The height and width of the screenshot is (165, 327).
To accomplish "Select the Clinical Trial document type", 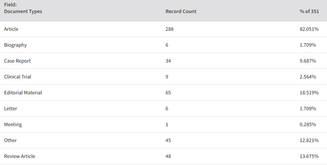I will coord(18,77).
